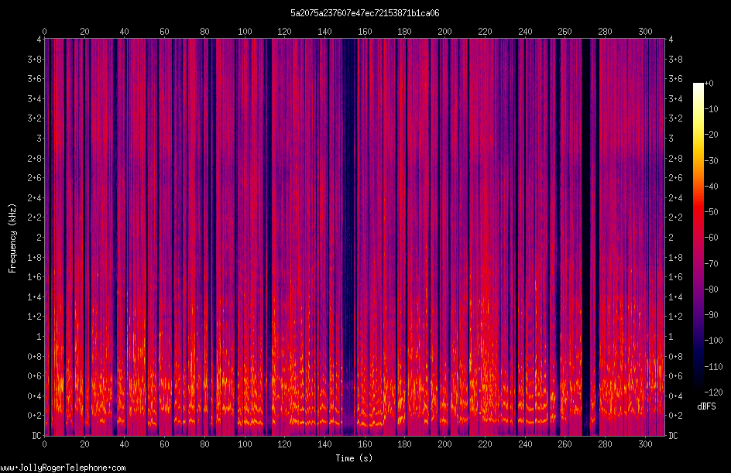Click the "-30" label on the dBFS scale

coord(711,161)
